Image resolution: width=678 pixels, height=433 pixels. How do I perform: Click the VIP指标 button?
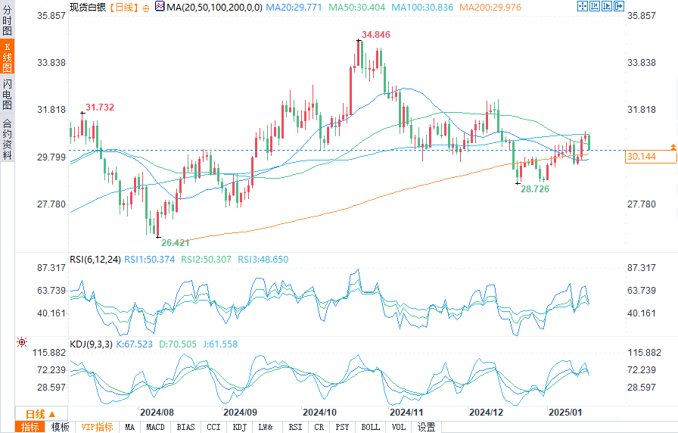pyautogui.click(x=98, y=427)
